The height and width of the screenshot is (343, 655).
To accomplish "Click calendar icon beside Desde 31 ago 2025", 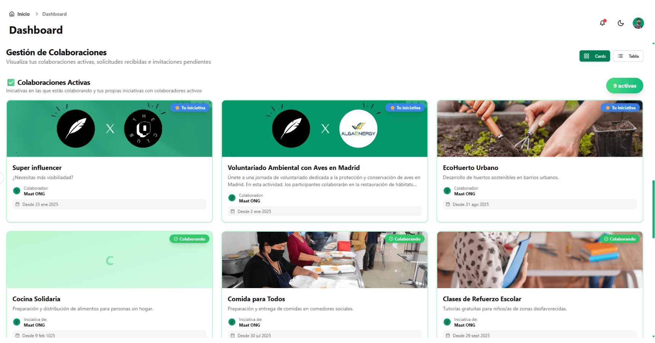I will coord(448,205).
